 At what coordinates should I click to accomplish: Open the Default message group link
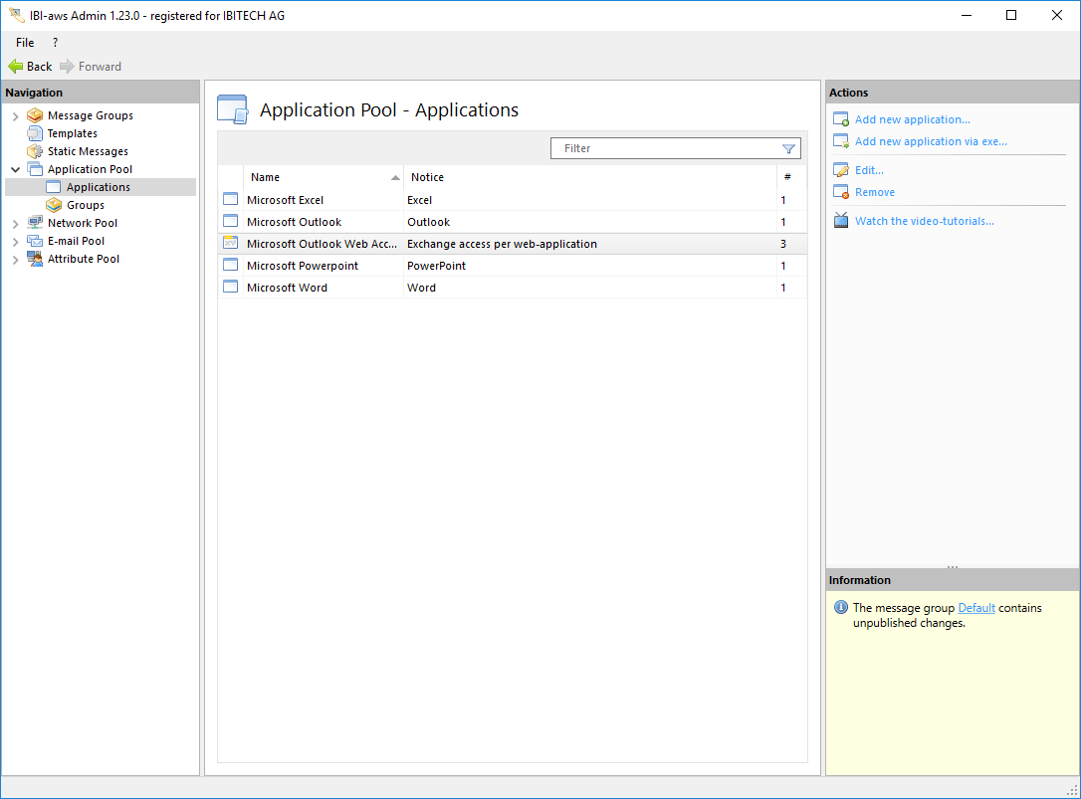[975, 608]
